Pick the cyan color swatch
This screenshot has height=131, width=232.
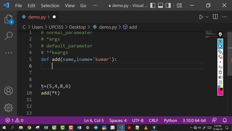[x=219, y=87]
